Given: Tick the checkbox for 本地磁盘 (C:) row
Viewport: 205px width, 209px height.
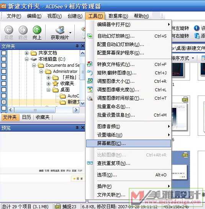Looking at the screenshot, I should 4,59.
